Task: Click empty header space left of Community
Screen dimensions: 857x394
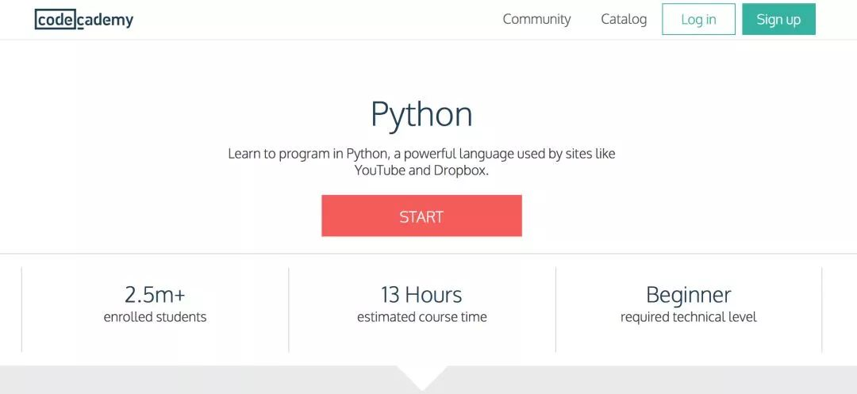Action: pyautogui.click(x=317, y=20)
